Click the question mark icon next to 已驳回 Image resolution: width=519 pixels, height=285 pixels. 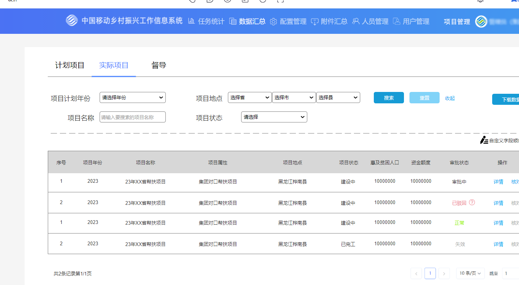472,202
